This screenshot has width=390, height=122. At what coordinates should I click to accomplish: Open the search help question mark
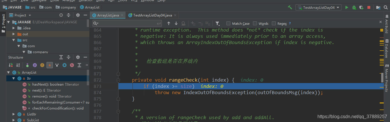[x=290, y=24]
